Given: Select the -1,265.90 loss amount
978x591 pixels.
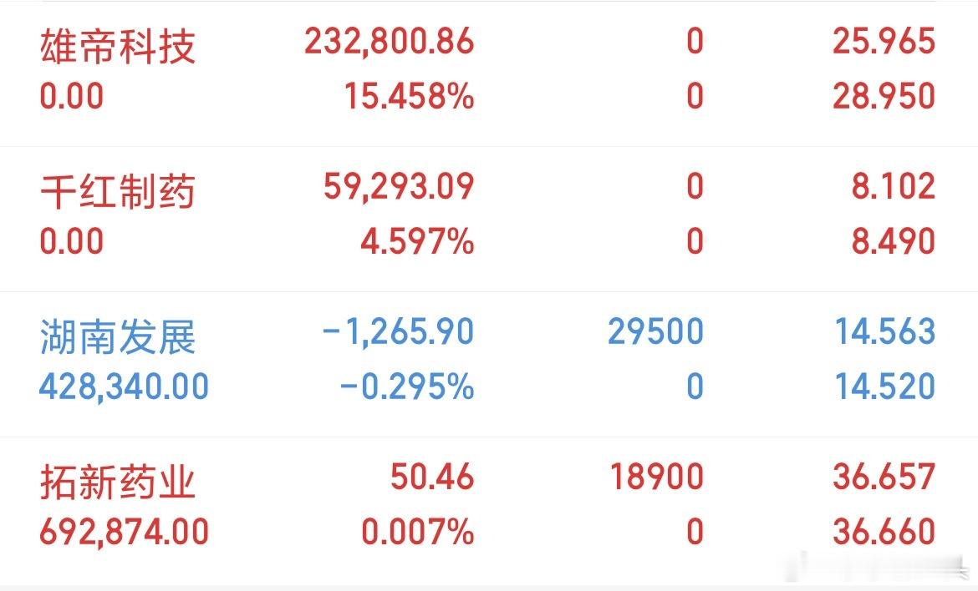Looking at the screenshot, I should [398, 332].
